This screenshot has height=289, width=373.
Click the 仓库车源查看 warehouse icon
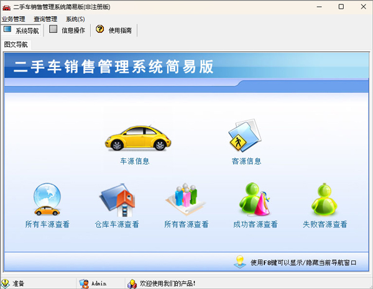pyautogui.click(x=117, y=200)
